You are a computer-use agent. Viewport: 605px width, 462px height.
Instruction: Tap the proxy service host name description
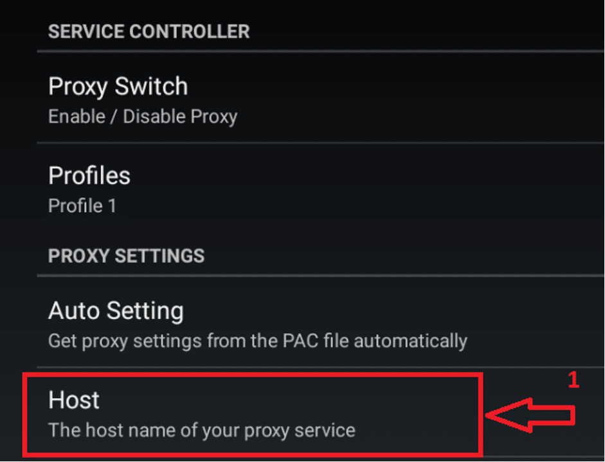[x=201, y=430]
